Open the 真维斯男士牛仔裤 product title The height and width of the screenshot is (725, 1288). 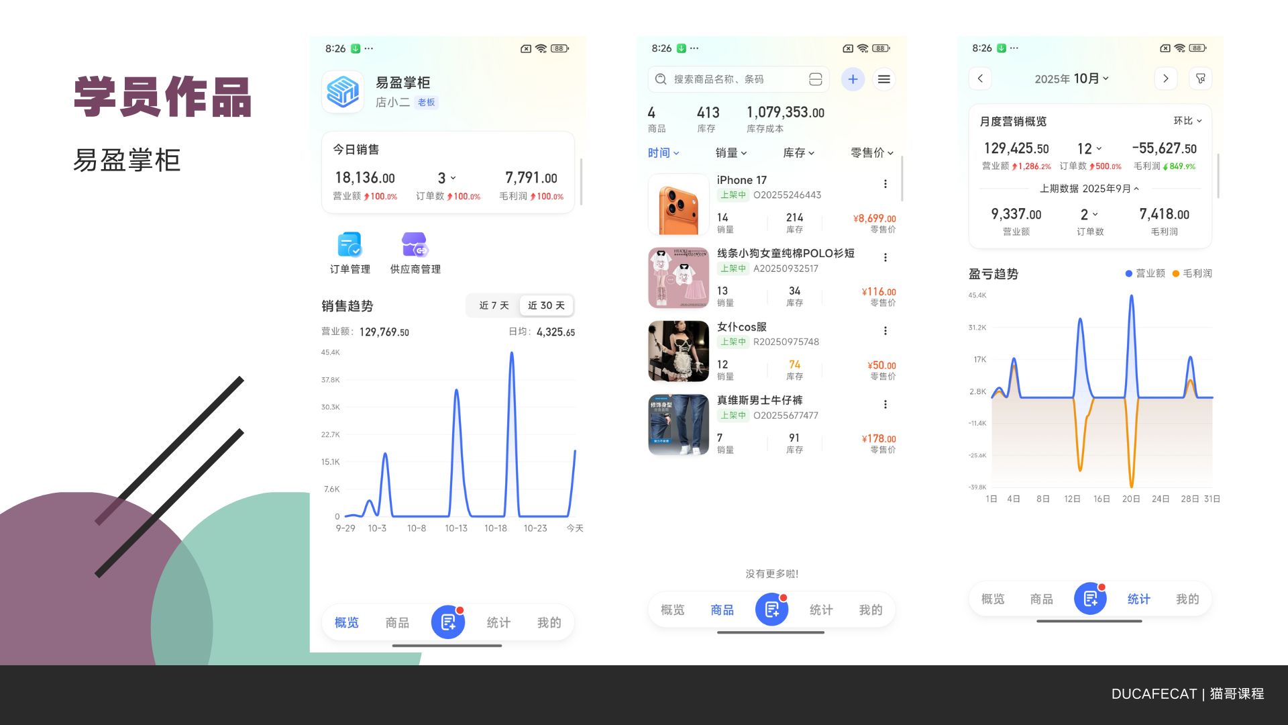tap(759, 400)
